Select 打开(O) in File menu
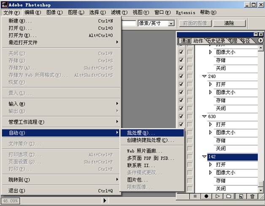The width and height of the screenshot is (265, 206). coord(61,28)
